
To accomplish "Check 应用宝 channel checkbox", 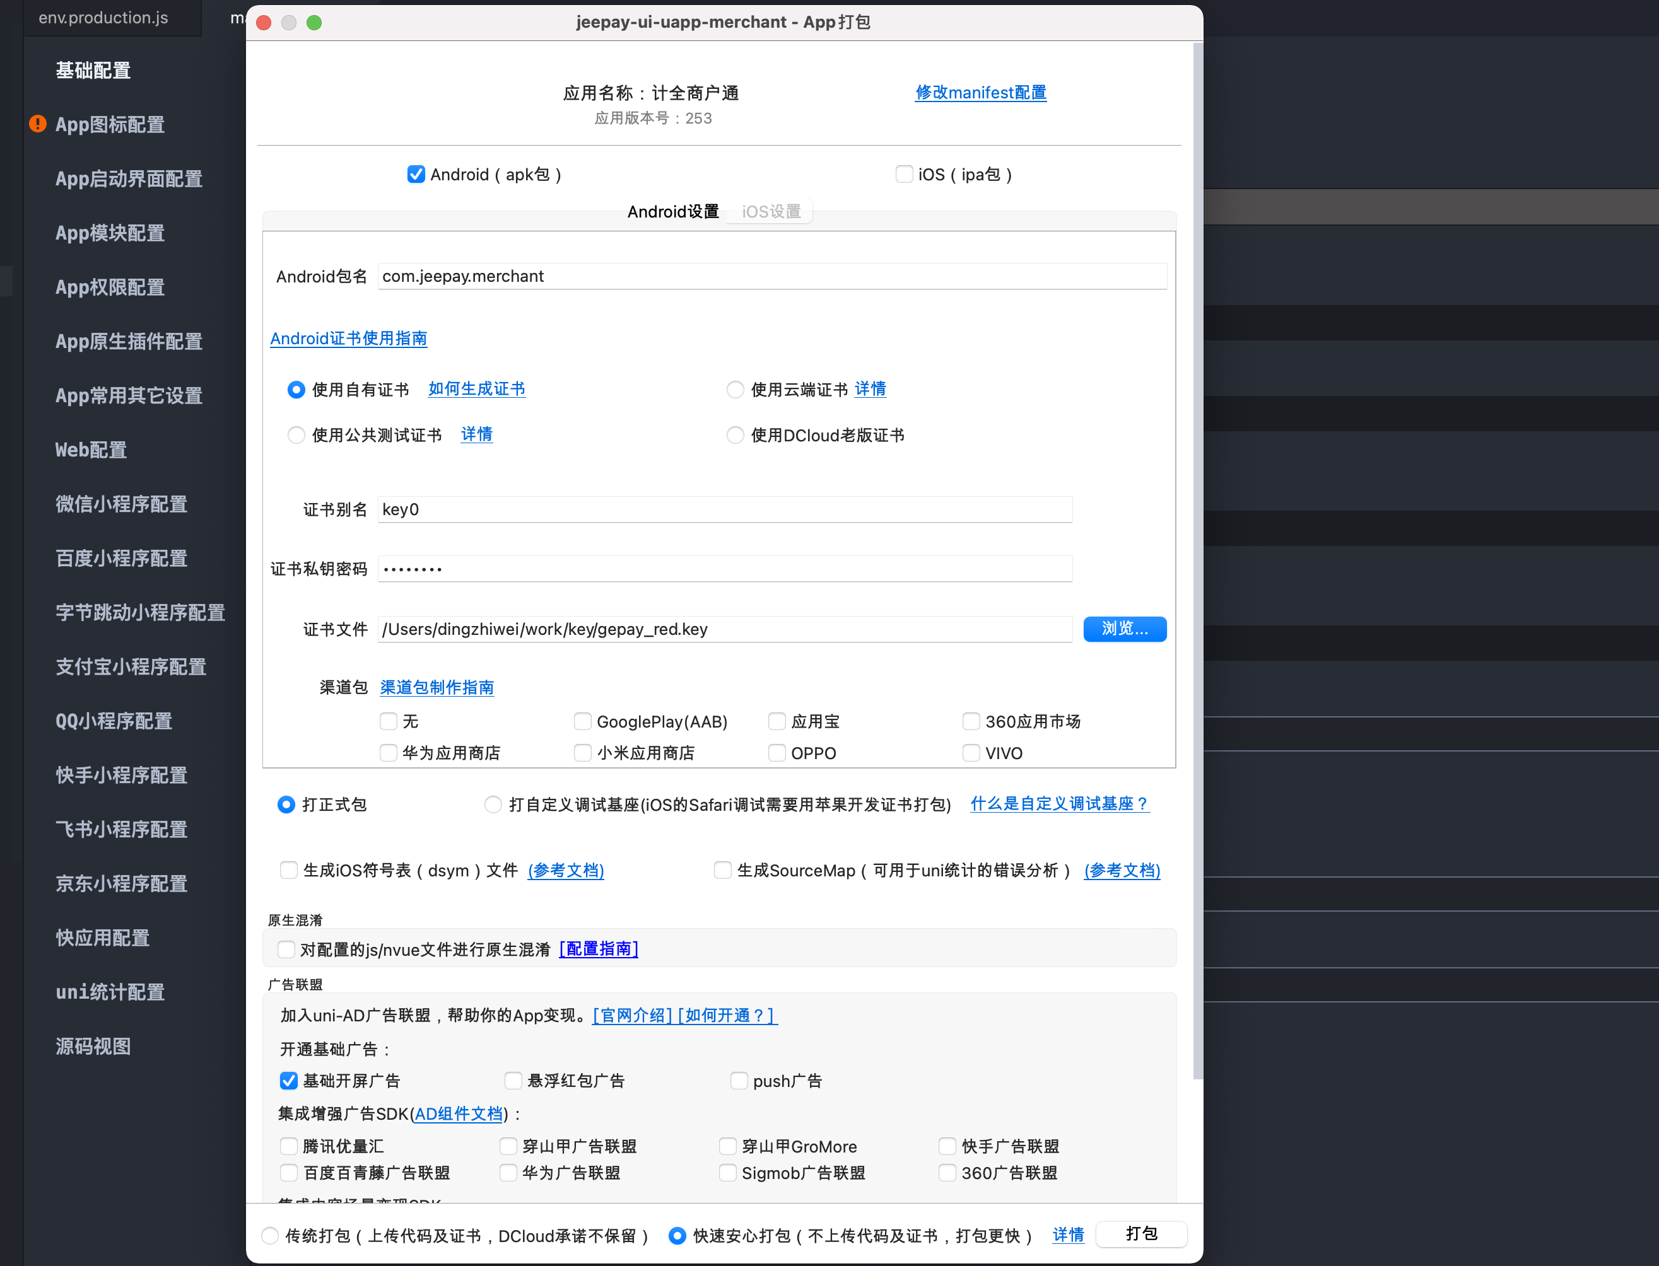I will [777, 721].
